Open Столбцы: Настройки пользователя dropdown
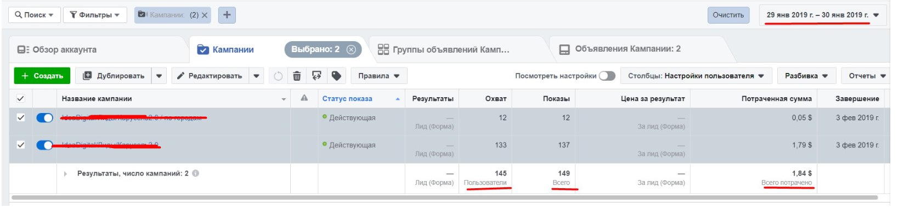898x208 pixels. coord(696,76)
